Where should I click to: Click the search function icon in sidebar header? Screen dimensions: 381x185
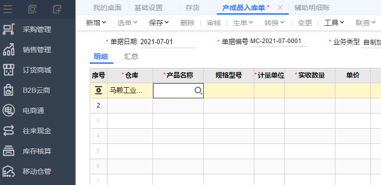32,9
